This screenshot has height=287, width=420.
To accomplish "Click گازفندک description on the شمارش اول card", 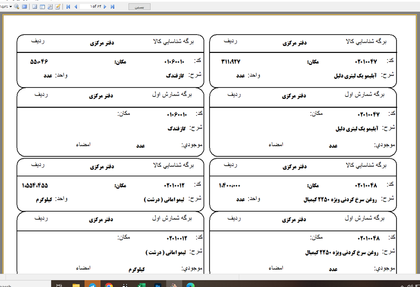I will coord(177,129).
